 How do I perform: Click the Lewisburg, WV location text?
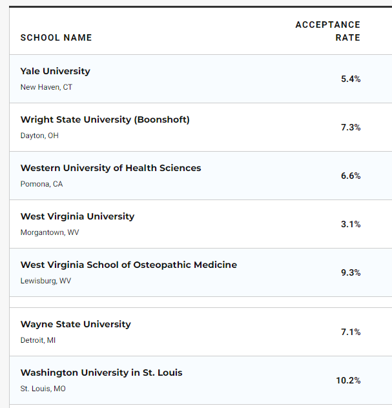(46, 281)
